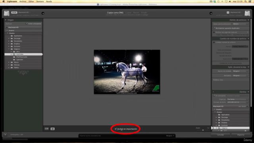Open the Ayuda menu
Viewport: 254px width, 143px height.
[49, 2]
